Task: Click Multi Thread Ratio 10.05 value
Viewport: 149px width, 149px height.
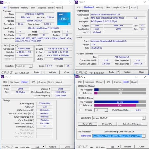Action: (x=138, y=110)
